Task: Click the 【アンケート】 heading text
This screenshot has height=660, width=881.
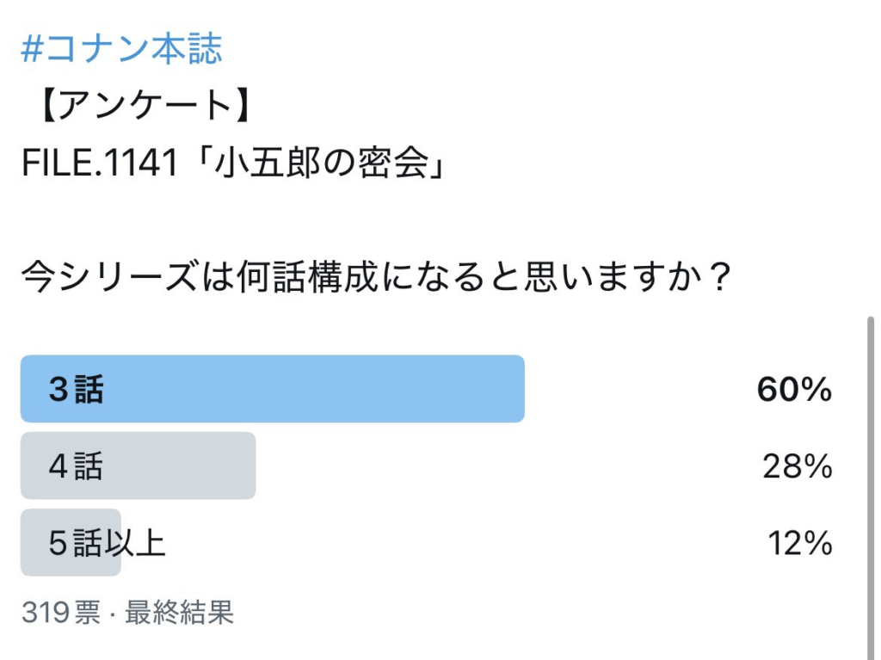Action: [145, 105]
